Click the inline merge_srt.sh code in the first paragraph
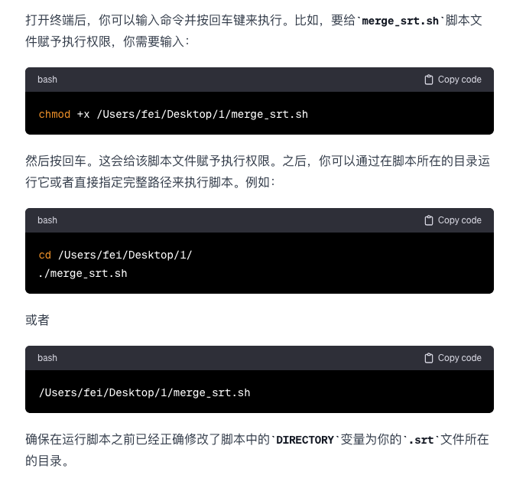526x488 pixels. tap(400, 21)
